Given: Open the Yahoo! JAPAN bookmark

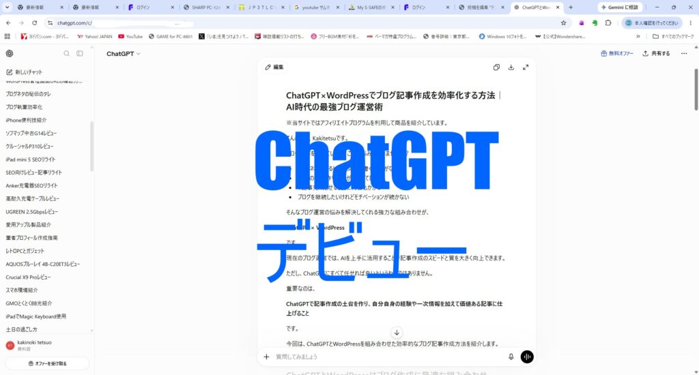Looking at the screenshot, I should [x=94, y=37].
